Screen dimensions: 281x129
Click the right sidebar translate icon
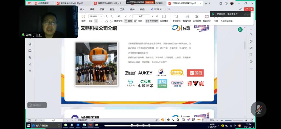(x=251, y=41)
